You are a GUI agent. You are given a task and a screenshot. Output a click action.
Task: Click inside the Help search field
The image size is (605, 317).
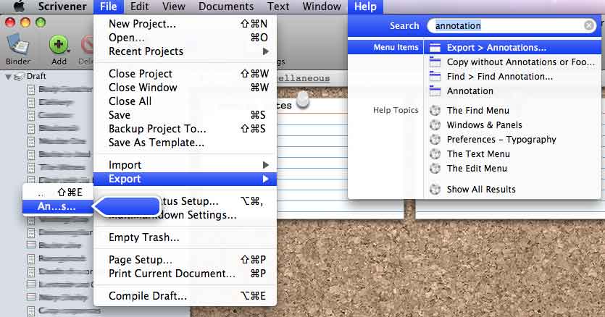[507, 25]
